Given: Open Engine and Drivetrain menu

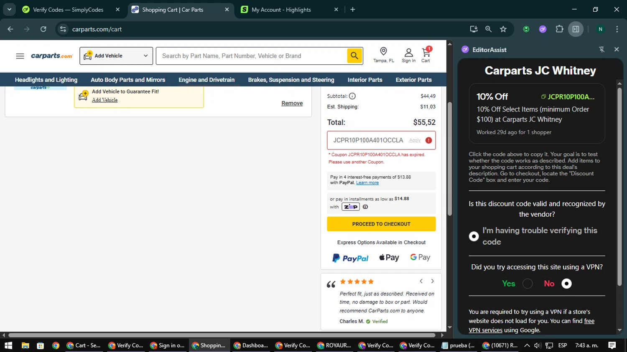Looking at the screenshot, I should click(x=206, y=80).
